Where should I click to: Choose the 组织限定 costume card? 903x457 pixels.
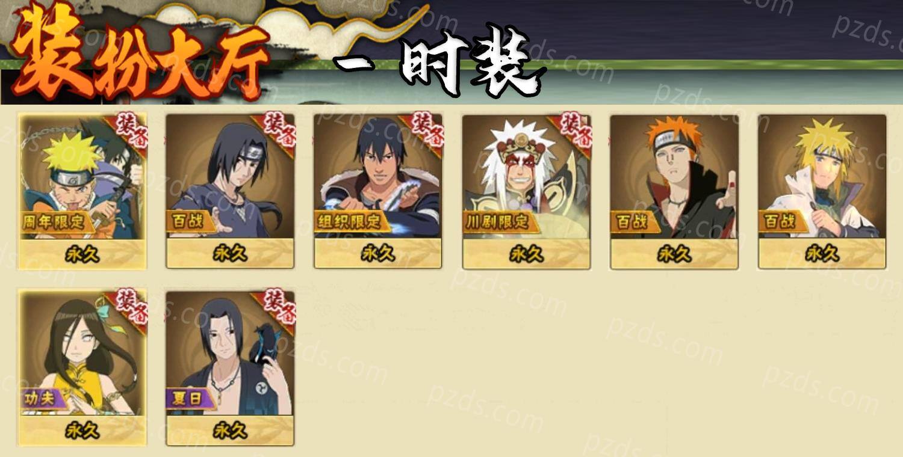378,191
